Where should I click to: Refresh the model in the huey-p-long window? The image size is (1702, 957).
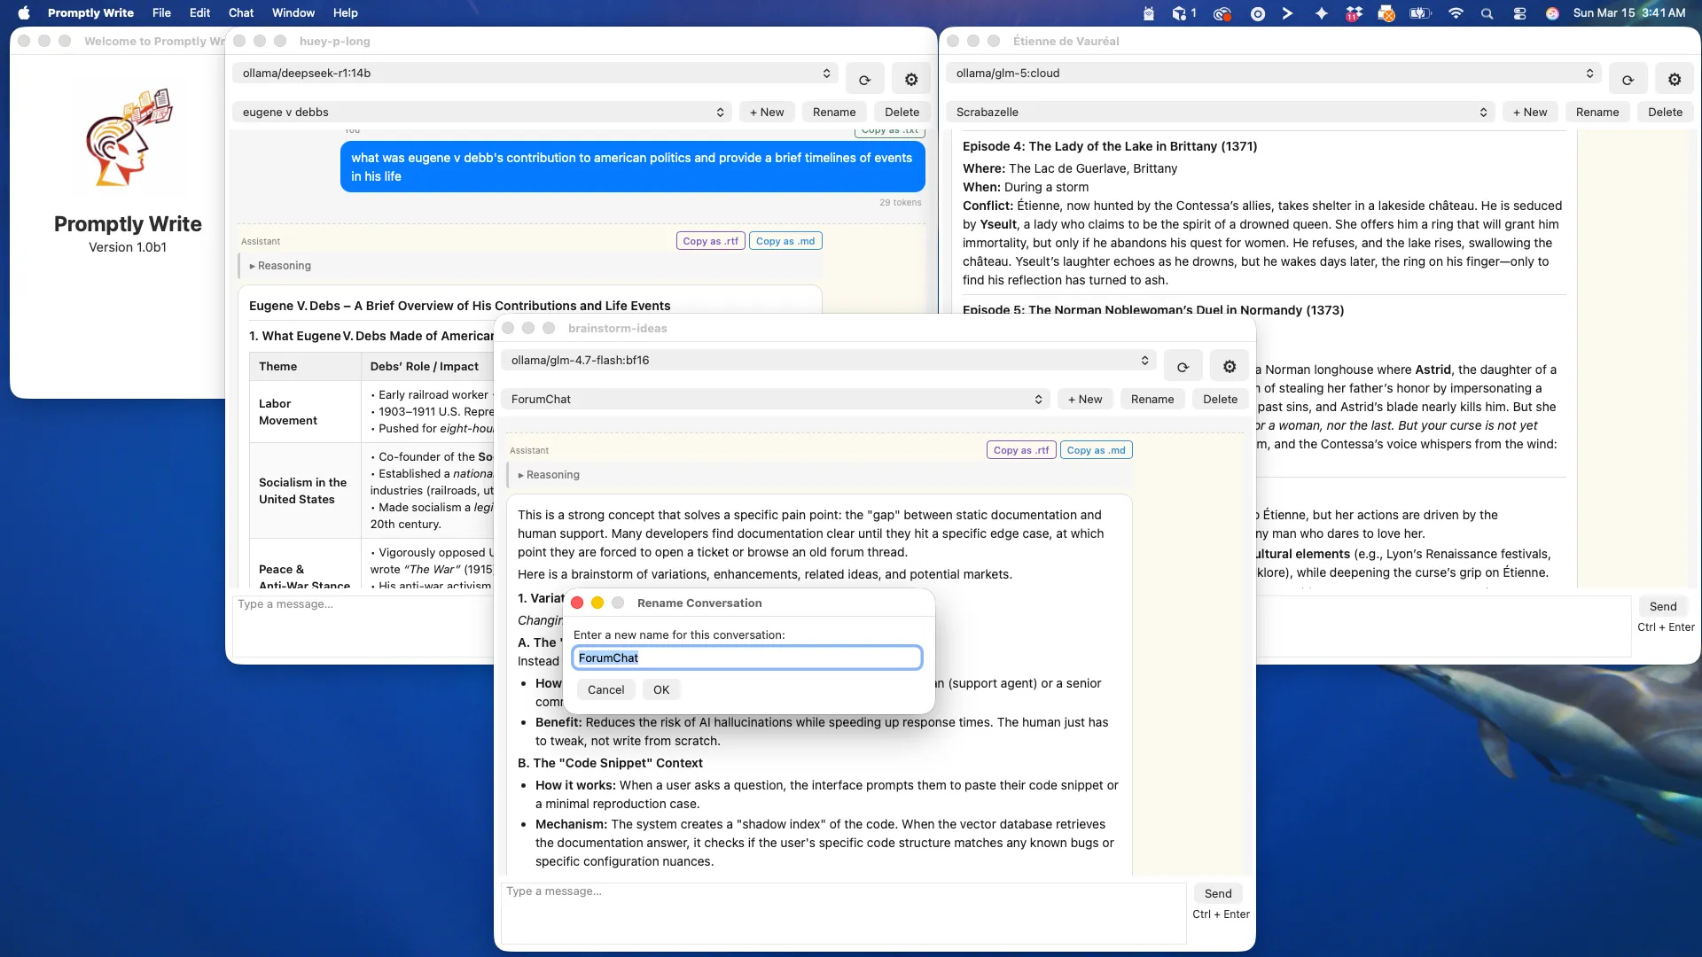[x=864, y=79]
